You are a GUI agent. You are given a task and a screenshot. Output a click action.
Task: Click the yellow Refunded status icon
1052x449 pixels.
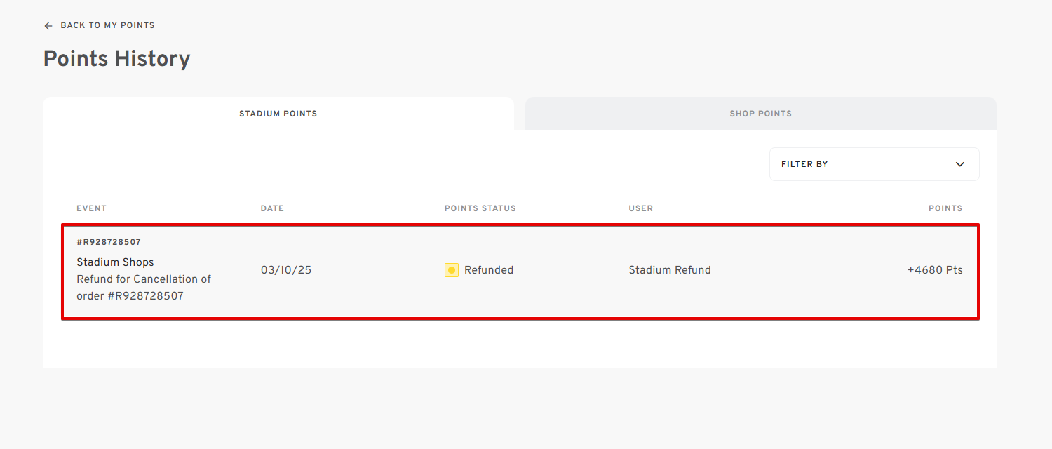point(452,270)
